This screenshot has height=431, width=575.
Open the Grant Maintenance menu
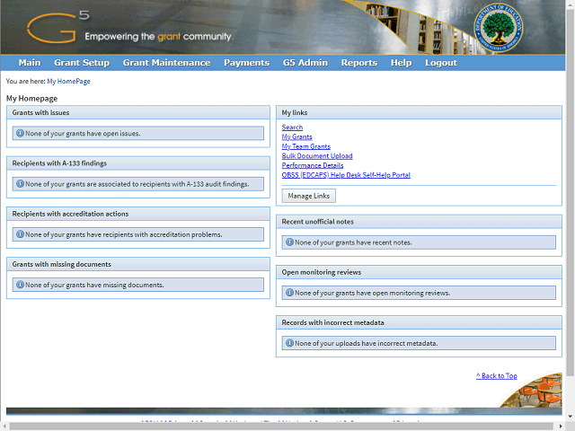click(x=166, y=63)
